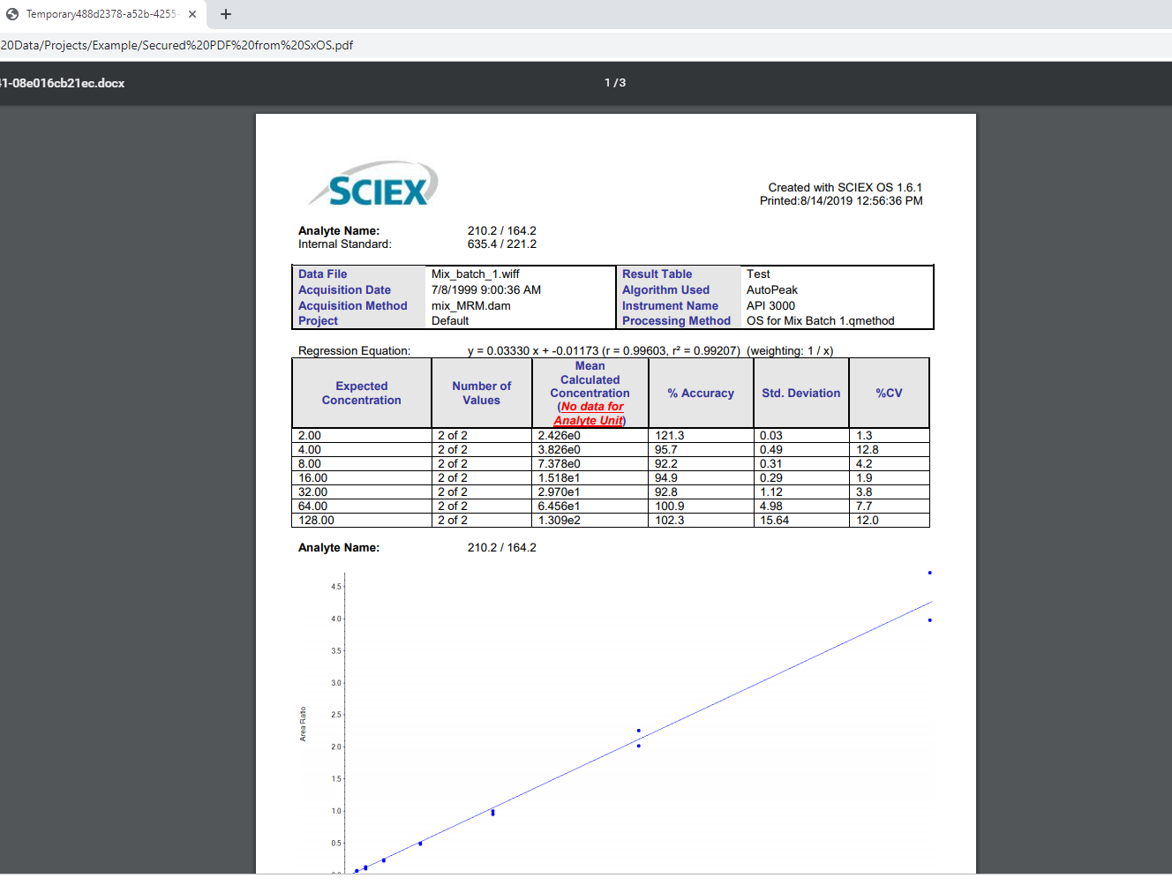This screenshot has width=1172, height=893.
Task: Click the Number of Values column header
Action: pos(482,393)
